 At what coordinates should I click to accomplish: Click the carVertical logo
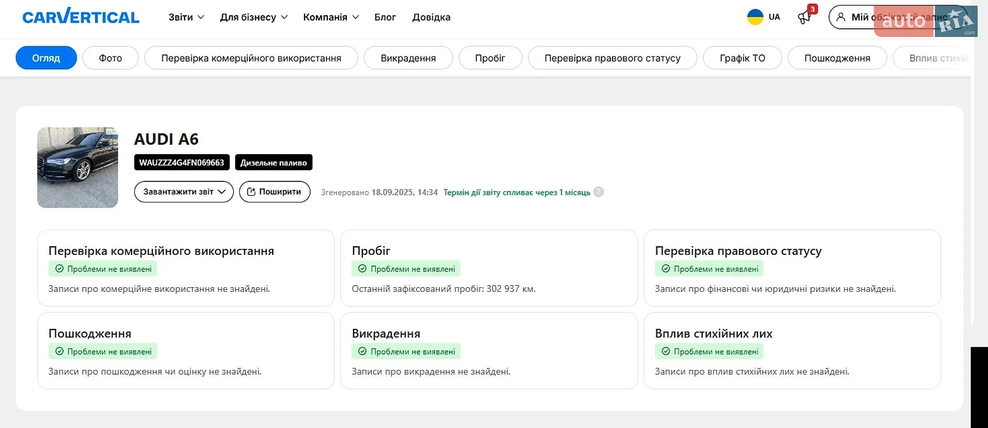pos(81,17)
